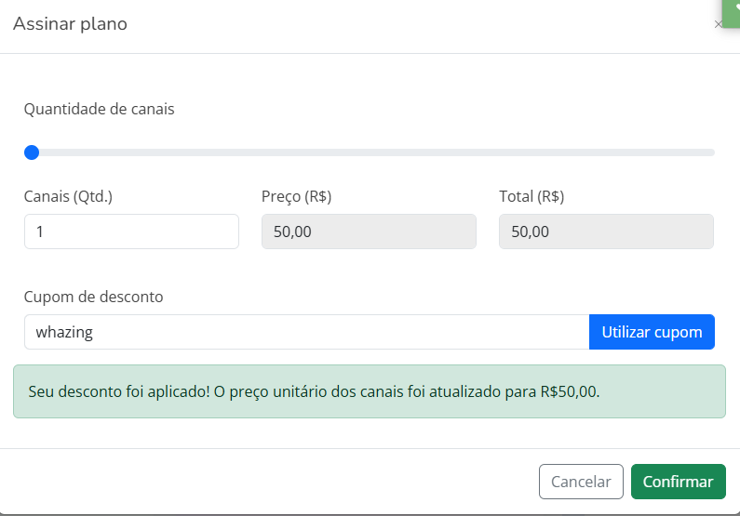Click the Preço (R$) price field
740x516 pixels.
(369, 232)
